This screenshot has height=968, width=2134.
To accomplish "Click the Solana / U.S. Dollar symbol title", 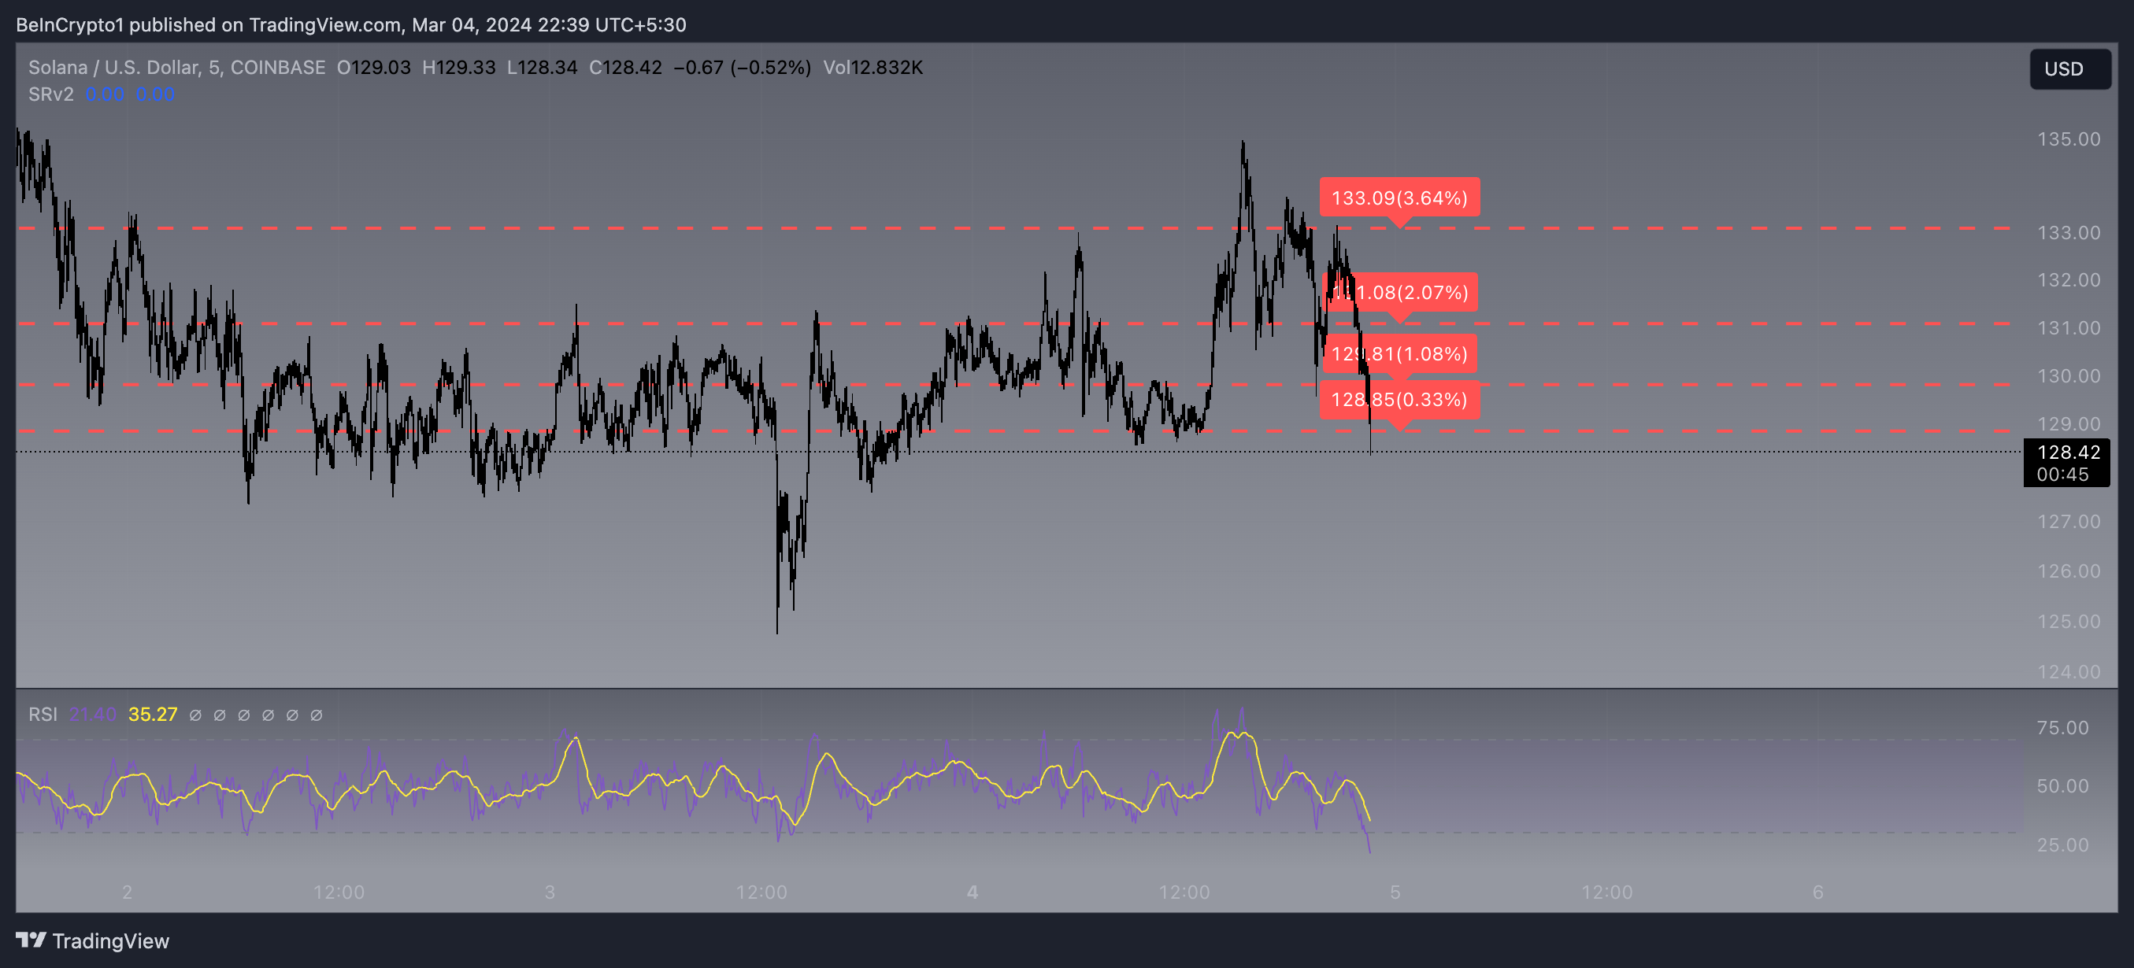I will point(113,68).
